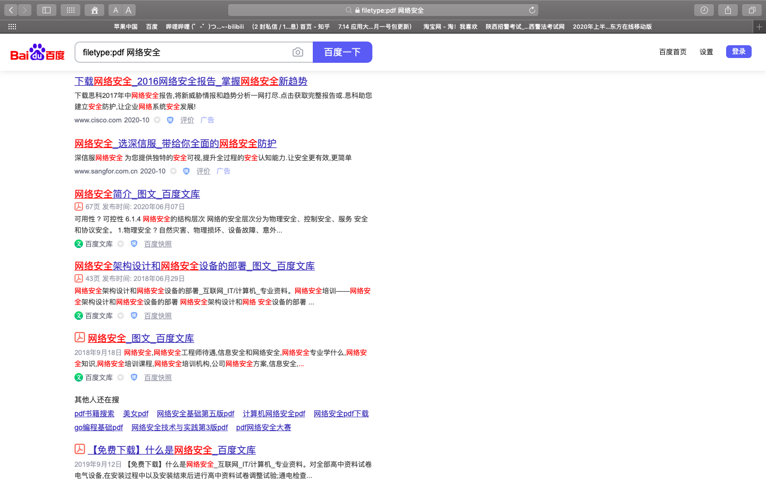Search related term 网络安全pdf下载

(x=341, y=414)
